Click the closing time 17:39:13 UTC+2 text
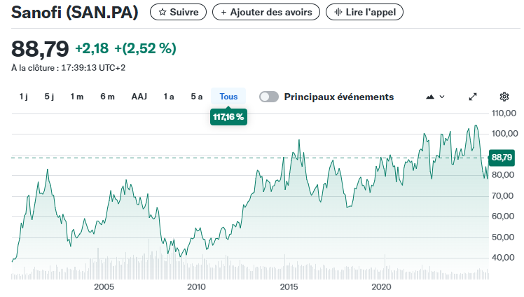The image size is (524, 297). point(93,68)
